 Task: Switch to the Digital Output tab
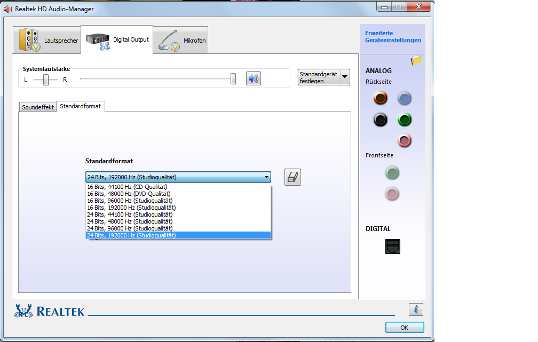pos(117,40)
